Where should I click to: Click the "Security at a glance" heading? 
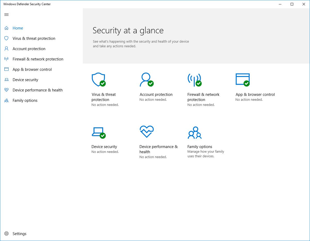tap(128, 30)
